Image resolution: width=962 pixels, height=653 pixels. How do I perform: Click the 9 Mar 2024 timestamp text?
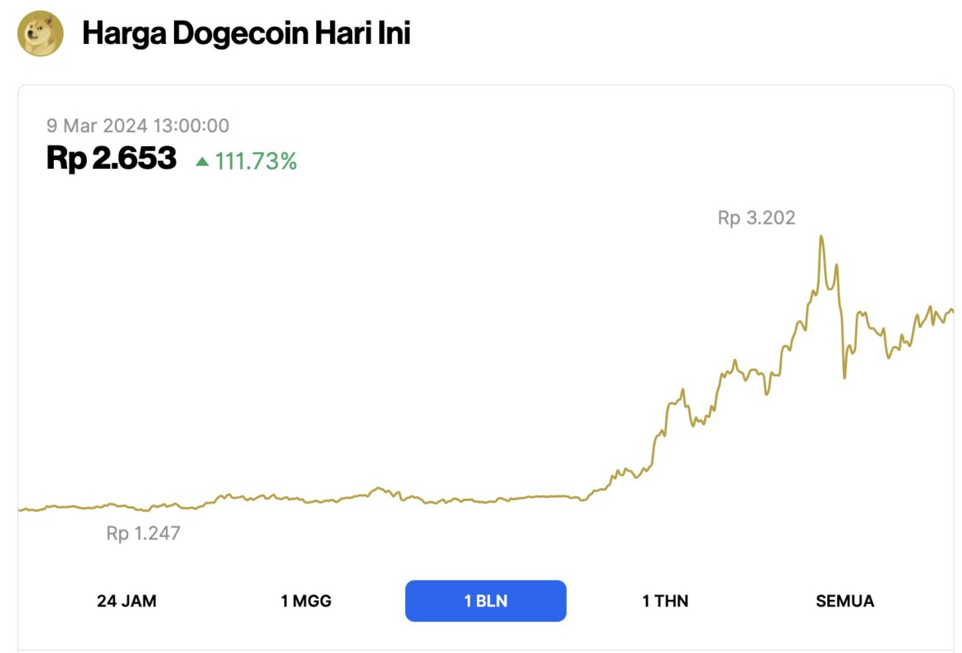point(137,126)
